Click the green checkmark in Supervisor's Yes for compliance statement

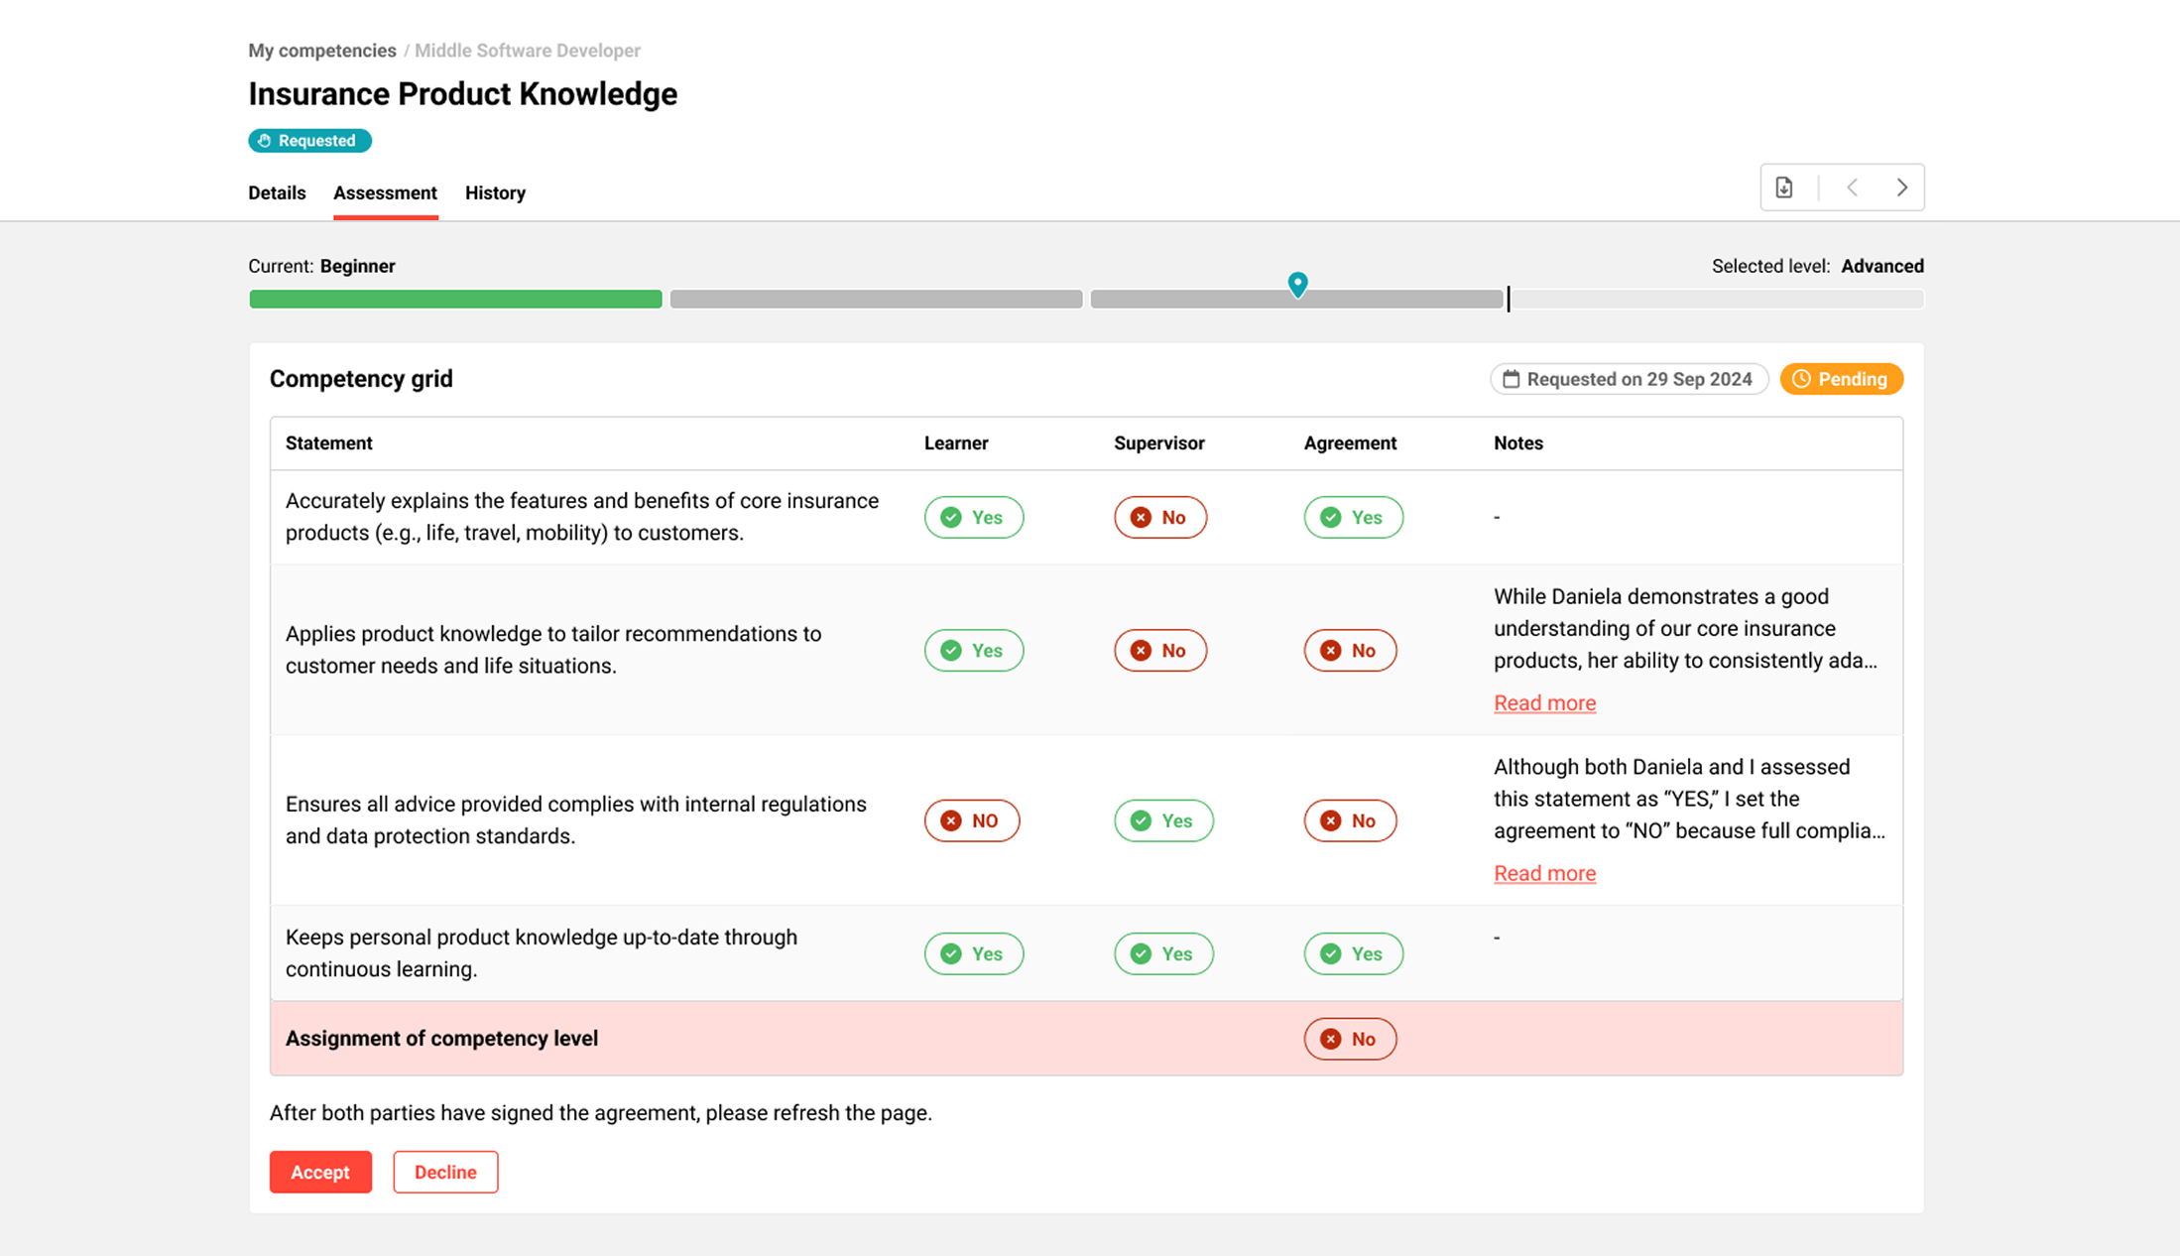(1140, 820)
